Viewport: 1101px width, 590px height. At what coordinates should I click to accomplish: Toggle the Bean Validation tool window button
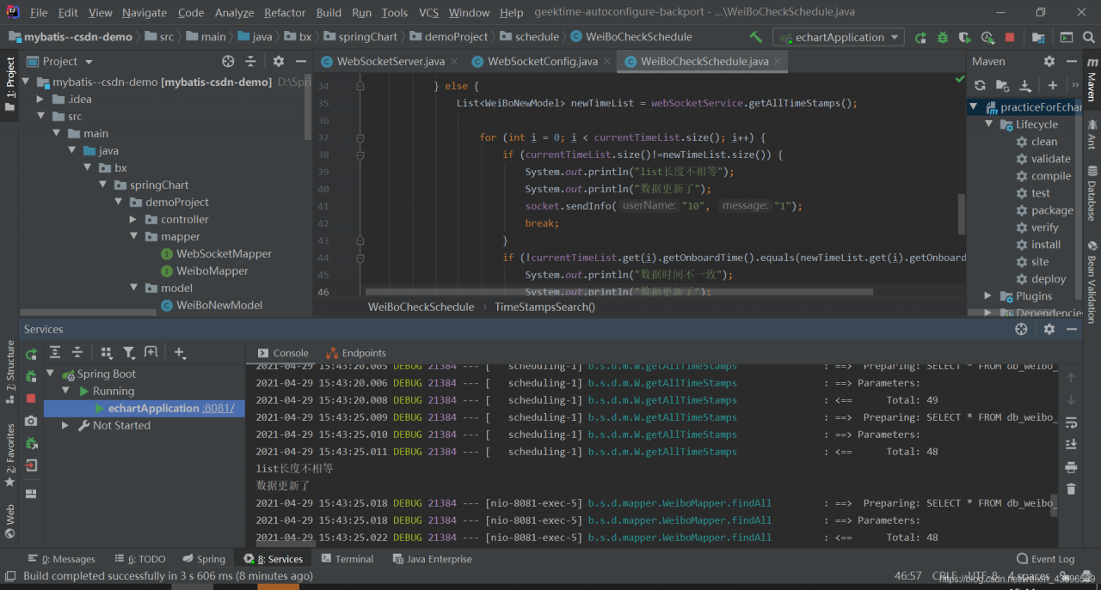[1092, 283]
